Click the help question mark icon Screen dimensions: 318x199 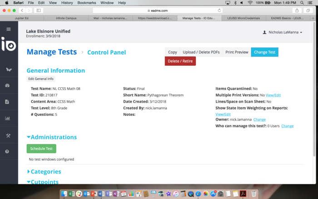pos(8,151)
